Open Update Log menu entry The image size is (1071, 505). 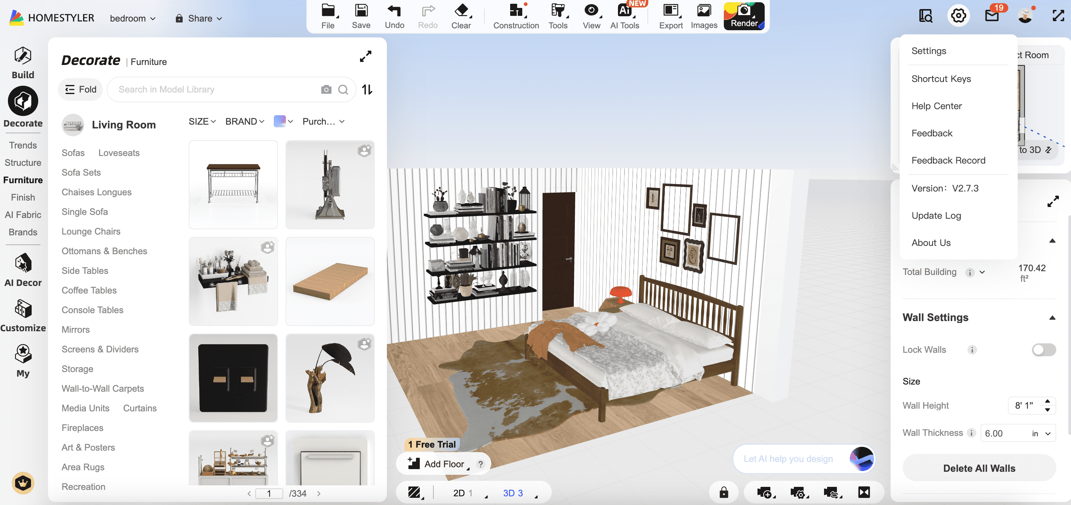click(936, 215)
